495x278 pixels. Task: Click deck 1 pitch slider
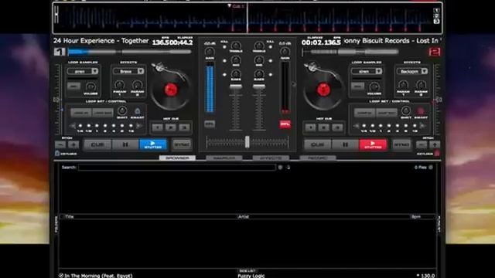point(57,100)
